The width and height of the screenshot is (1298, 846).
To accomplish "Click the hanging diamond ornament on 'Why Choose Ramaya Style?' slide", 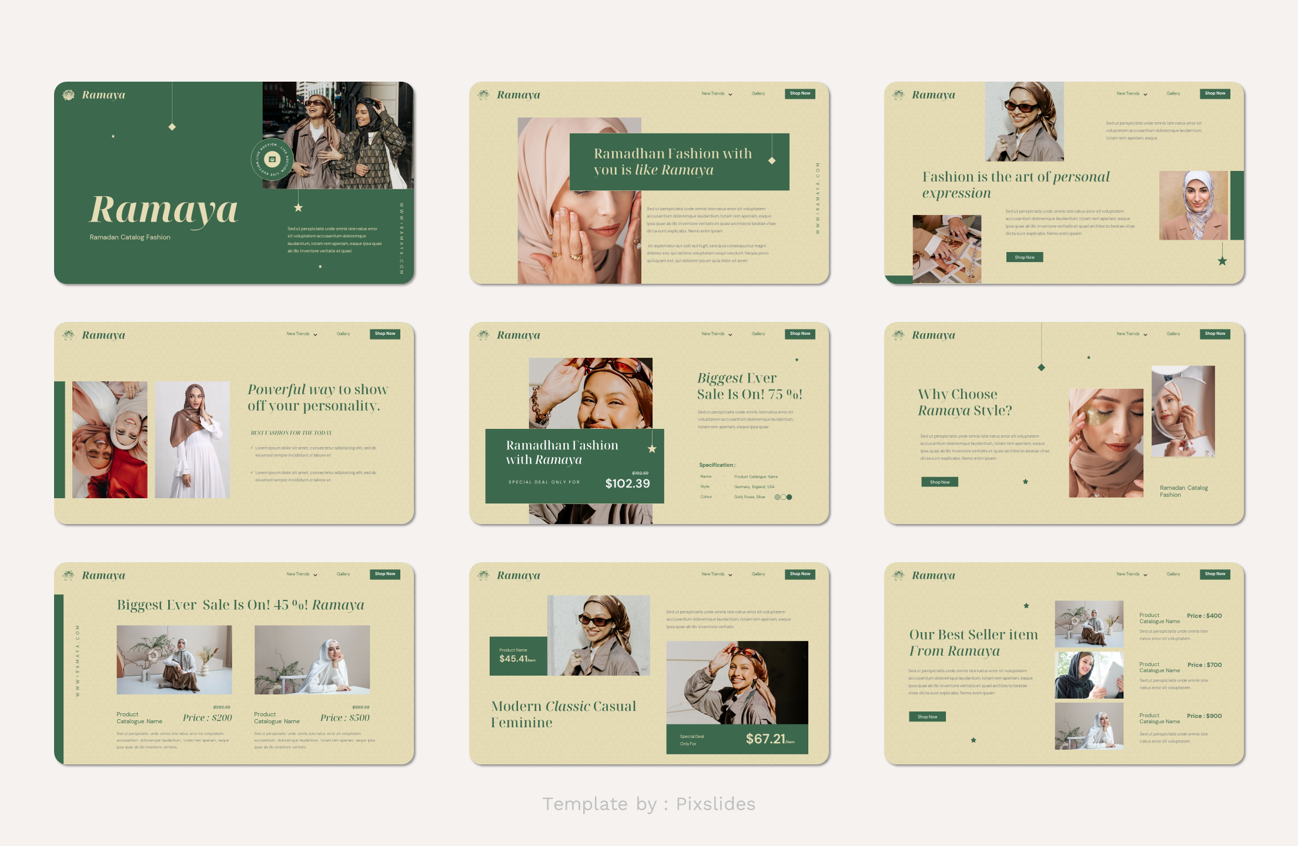I will (x=1041, y=368).
